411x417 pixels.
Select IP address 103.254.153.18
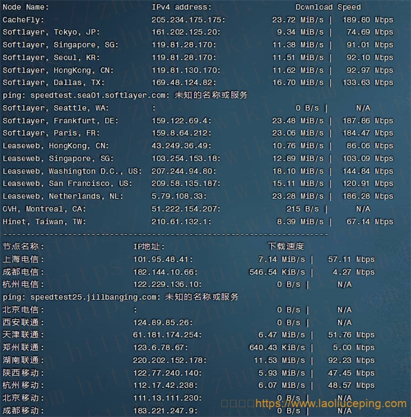tap(186, 159)
